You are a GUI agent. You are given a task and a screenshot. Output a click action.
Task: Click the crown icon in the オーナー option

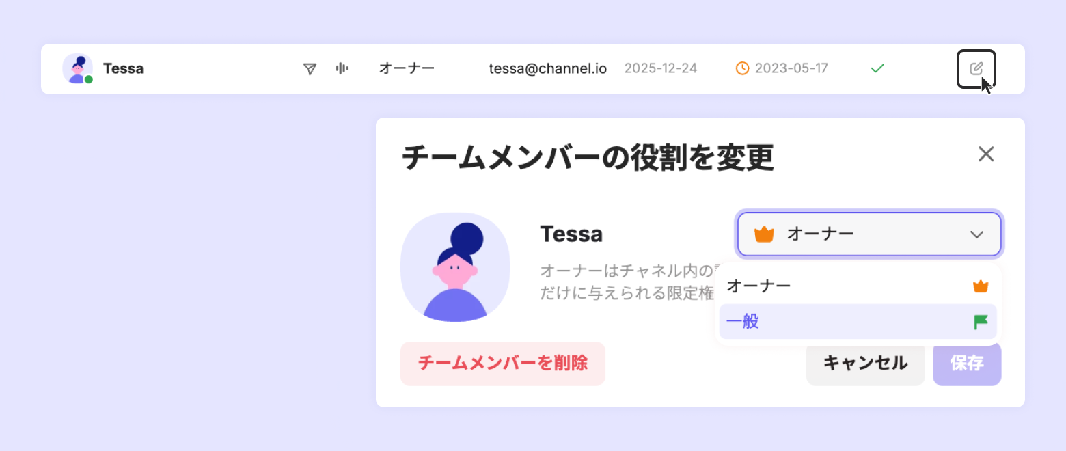point(981,286)
